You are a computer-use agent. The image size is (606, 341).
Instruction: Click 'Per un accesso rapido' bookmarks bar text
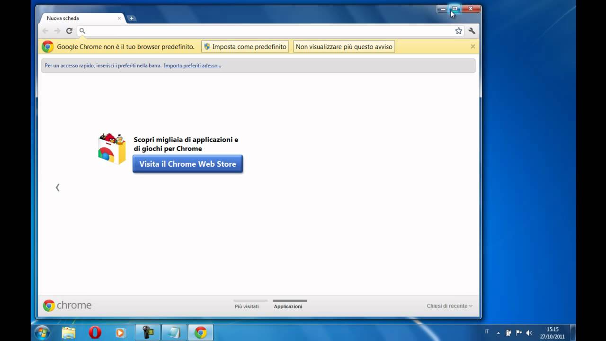[x=103, y=66]
